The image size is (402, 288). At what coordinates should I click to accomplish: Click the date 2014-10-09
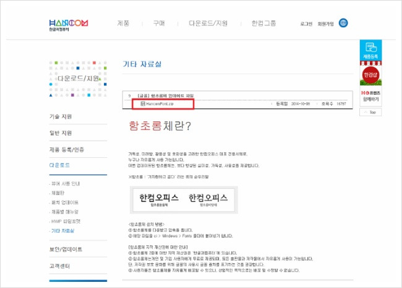[x=301, y=103]
